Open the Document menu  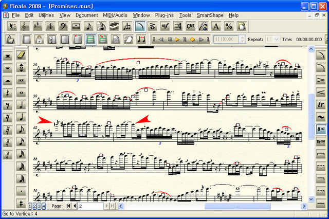pos(87,15)
